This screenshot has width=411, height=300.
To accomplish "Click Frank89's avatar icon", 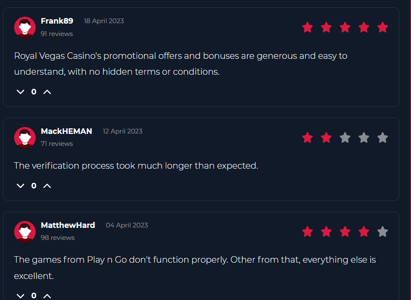I will (24, 27).
